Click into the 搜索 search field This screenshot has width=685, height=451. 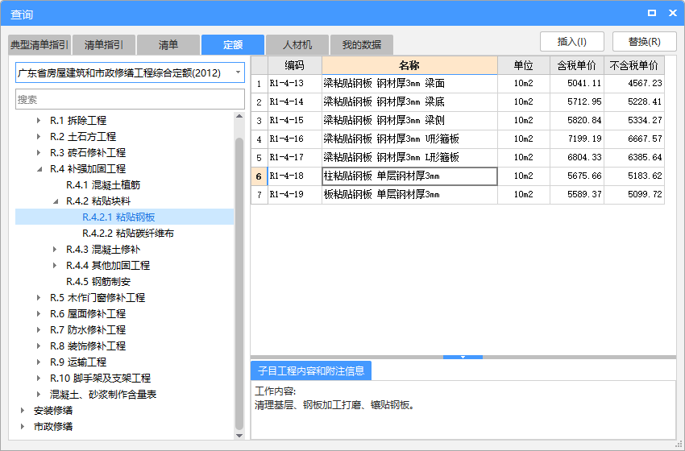click(x=130, y=100)
